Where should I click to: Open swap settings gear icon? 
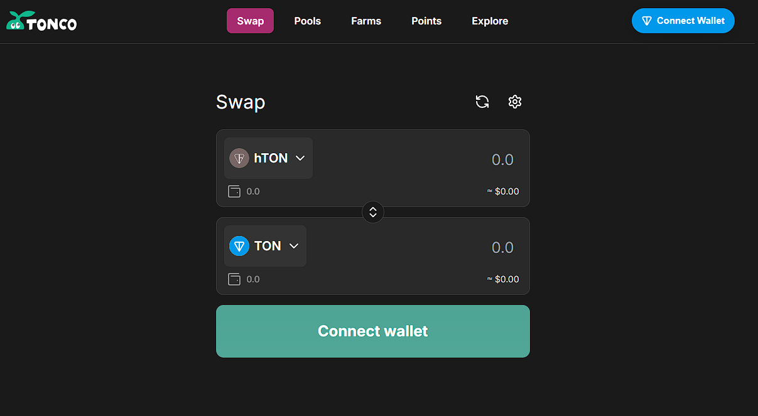click(515, 102)
